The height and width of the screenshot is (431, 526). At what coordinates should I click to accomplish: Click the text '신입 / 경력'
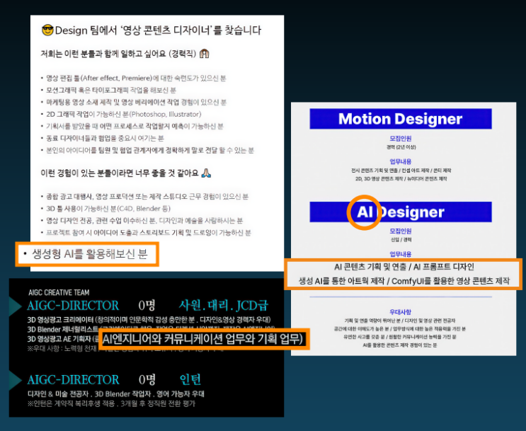(x=401, y=239)
